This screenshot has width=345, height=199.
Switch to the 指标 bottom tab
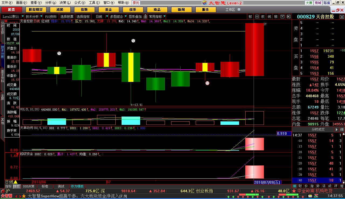coord(8,186)
